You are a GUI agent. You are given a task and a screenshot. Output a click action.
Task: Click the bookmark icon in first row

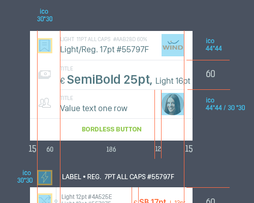[45, 46]
